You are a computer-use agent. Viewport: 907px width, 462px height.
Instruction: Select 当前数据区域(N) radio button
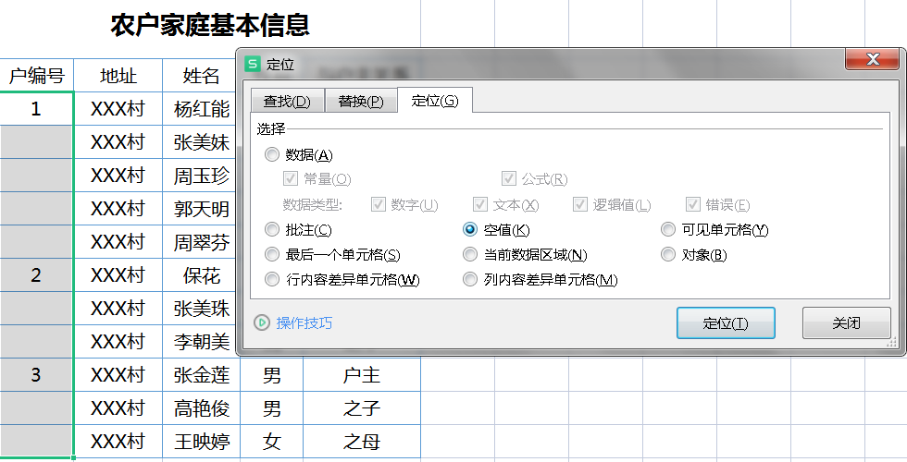click(x=470, y=255)
